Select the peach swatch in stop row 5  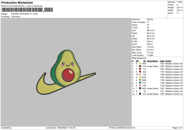tap(140, 75)
